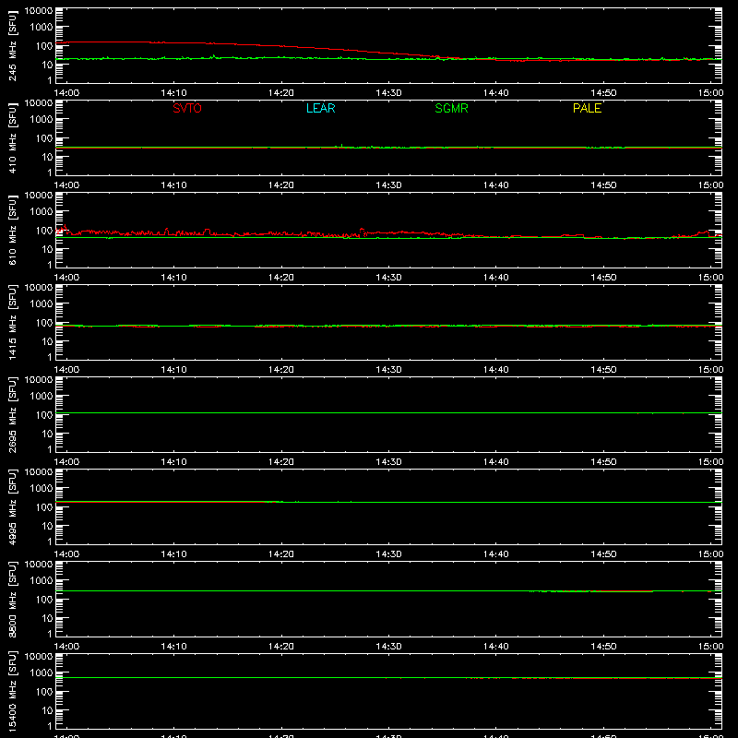Click 14:00 label under the 1415 MHz plot
The width and height of the screenshot is (738, 738).
pos(66,370)
